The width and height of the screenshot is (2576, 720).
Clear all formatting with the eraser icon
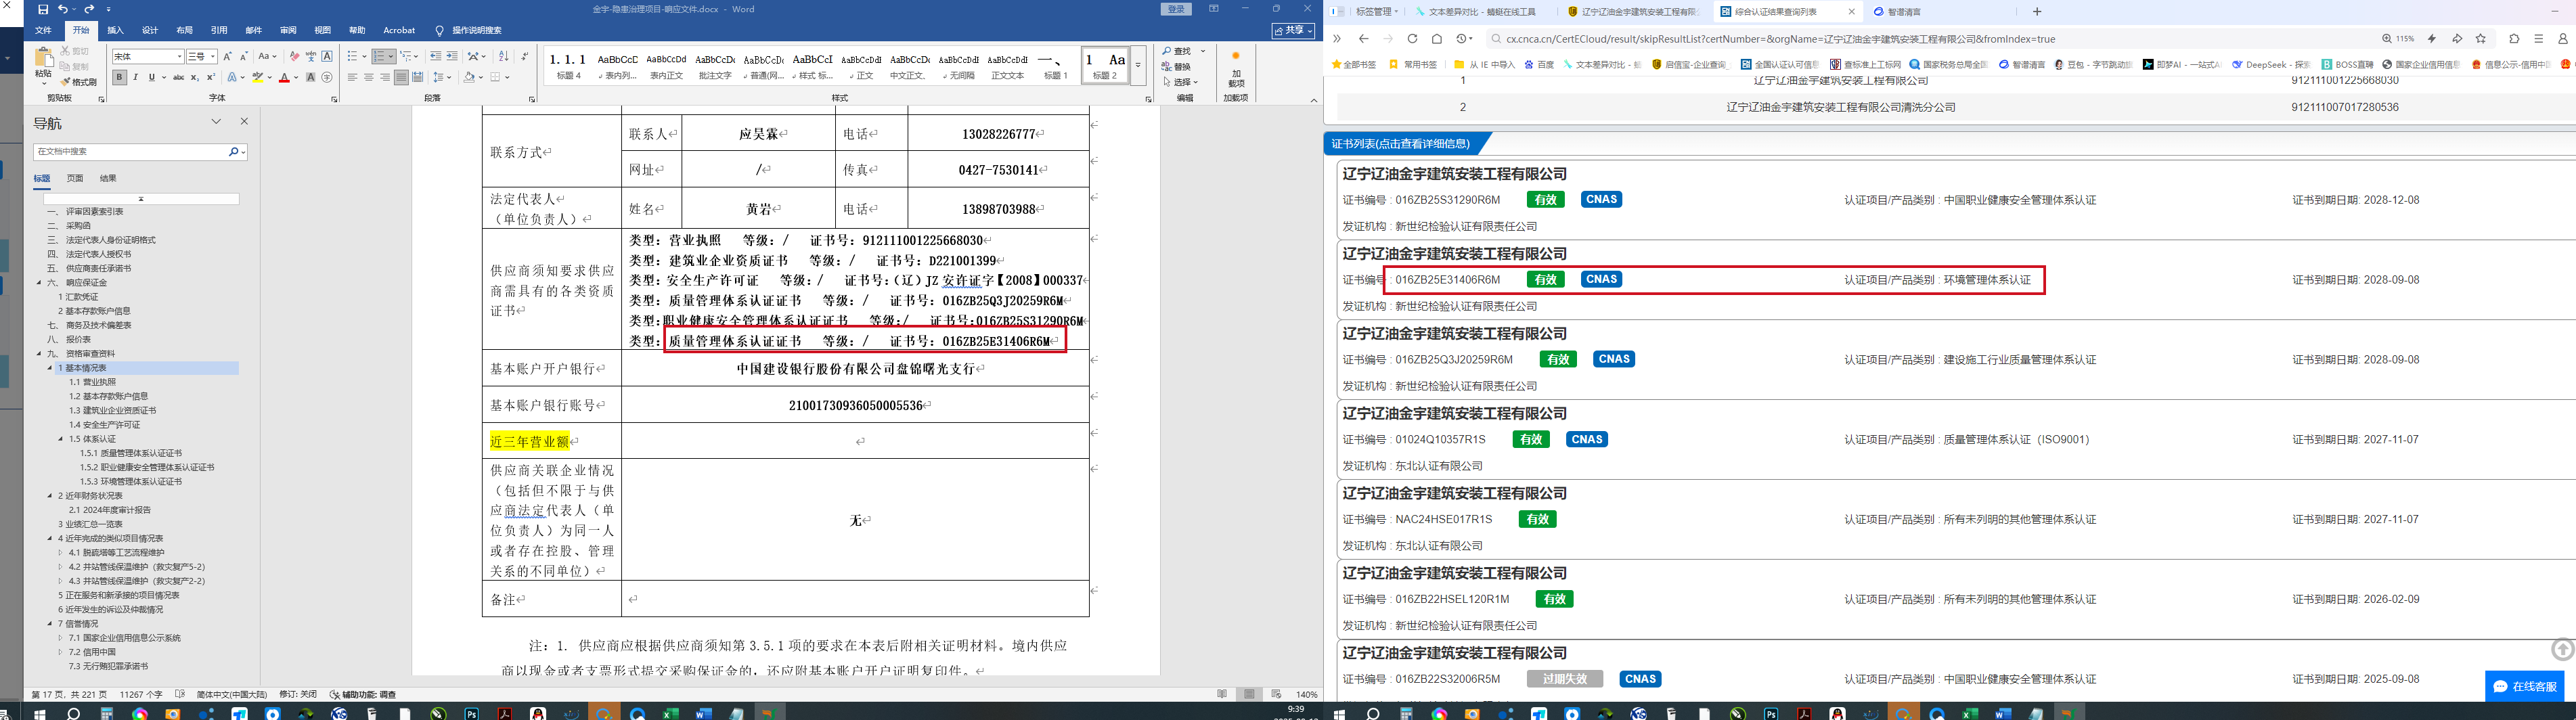[x=294, y=56]
